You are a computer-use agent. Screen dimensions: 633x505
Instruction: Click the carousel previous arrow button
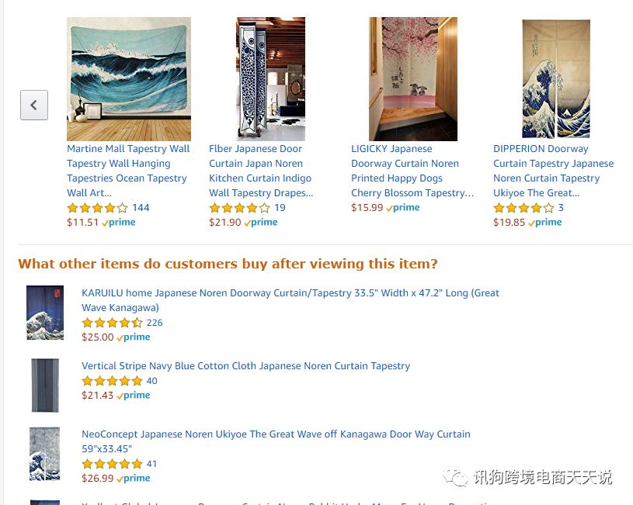click(34, 105)
